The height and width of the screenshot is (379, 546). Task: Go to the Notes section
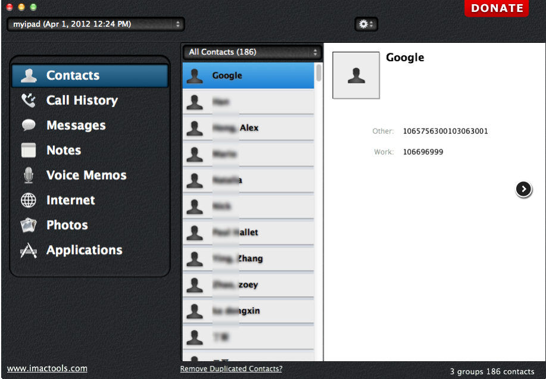pos(90,150)
